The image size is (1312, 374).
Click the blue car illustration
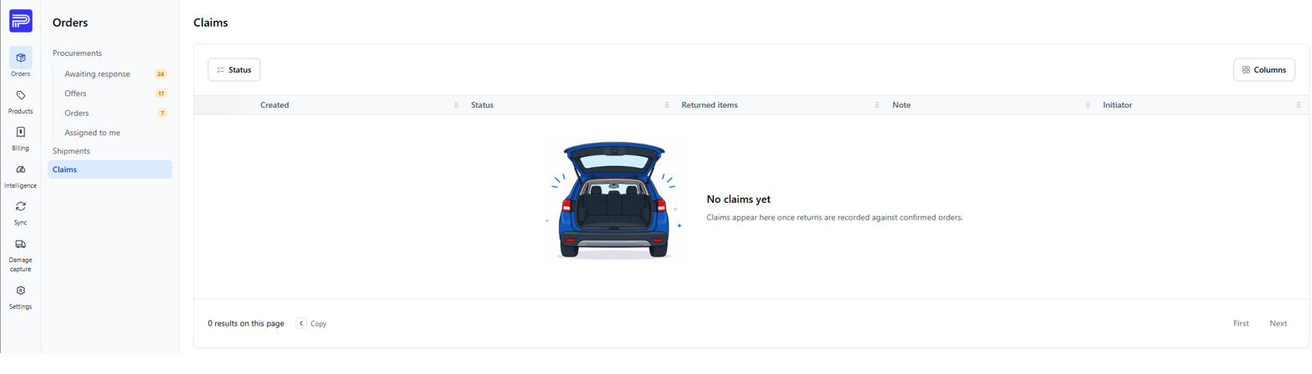pos(613,200)
